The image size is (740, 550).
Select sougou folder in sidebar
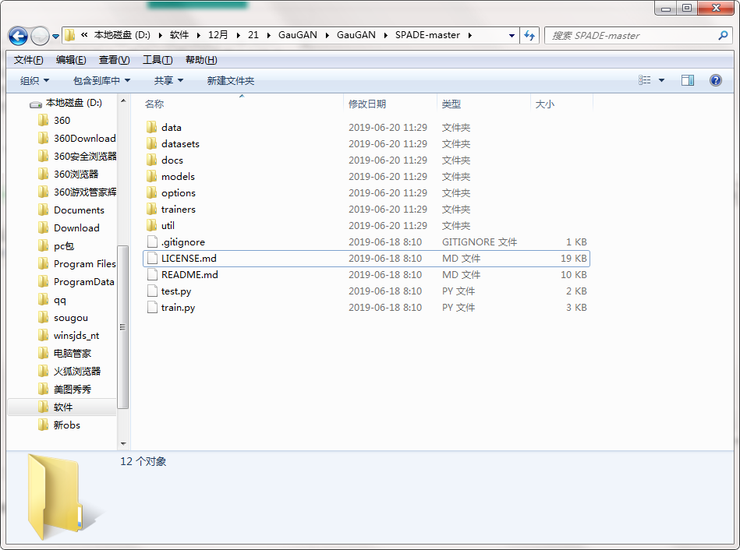coord(63,317)
